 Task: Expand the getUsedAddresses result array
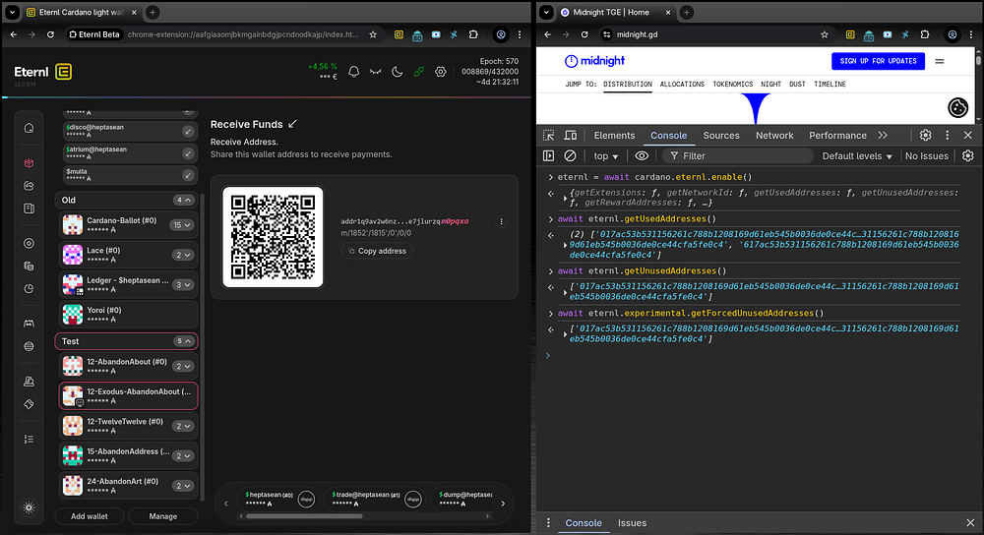pyautogui.click(x=566, y=245)
